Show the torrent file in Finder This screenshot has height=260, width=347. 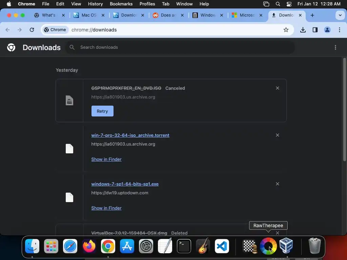click(106, 159)
